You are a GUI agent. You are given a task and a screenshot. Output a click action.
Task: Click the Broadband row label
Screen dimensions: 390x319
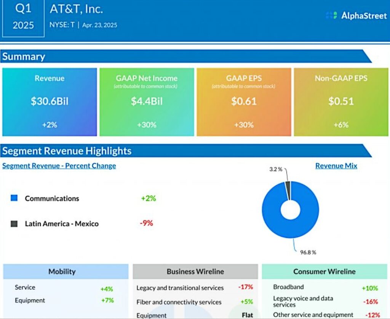(x=288, y=287)
